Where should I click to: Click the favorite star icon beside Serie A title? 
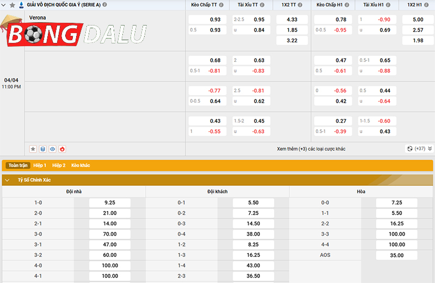point(12,5)
